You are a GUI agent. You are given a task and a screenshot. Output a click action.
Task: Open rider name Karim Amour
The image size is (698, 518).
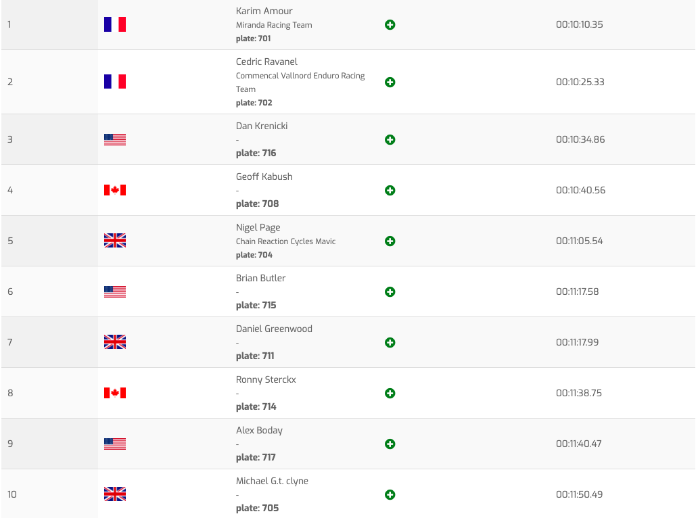coord(264,11)
